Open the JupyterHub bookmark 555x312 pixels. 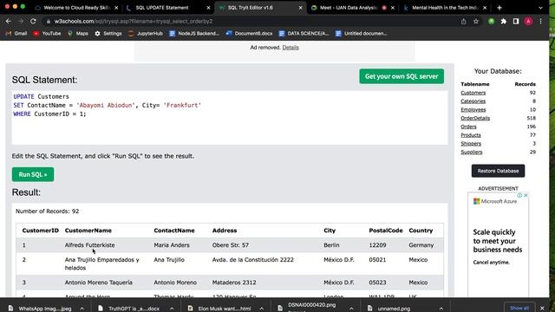pyautogui.click(x=146, y=33)
